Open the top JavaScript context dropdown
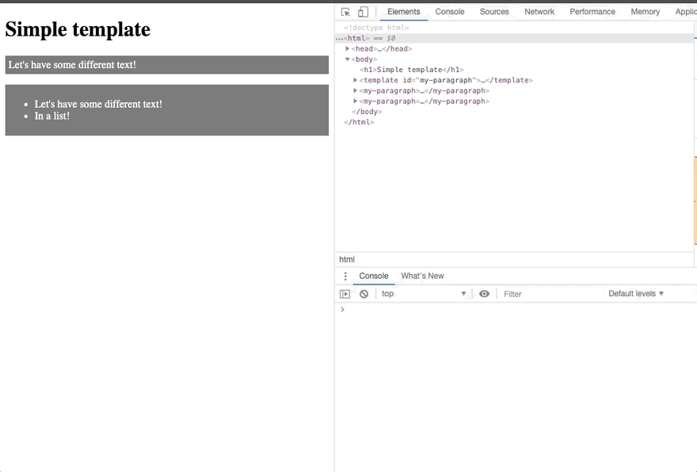 tap(424, 294)
